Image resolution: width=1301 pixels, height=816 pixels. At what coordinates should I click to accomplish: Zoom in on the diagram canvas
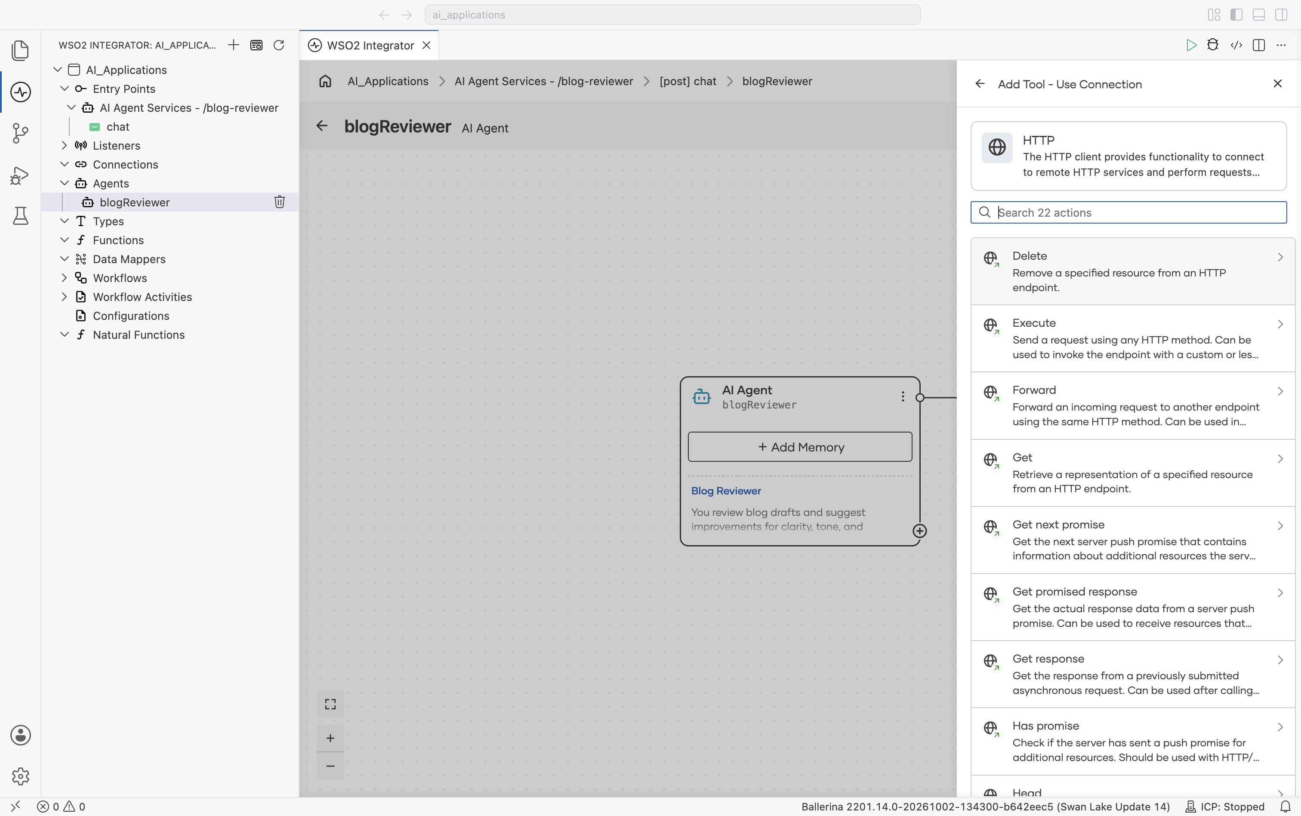point(330,738)
